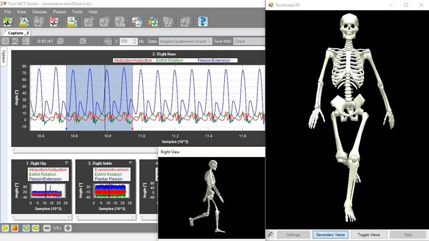Screen dimensions: 429x241
Task: Click the first toolbar icon for new capture
Action: pos(8,22)
